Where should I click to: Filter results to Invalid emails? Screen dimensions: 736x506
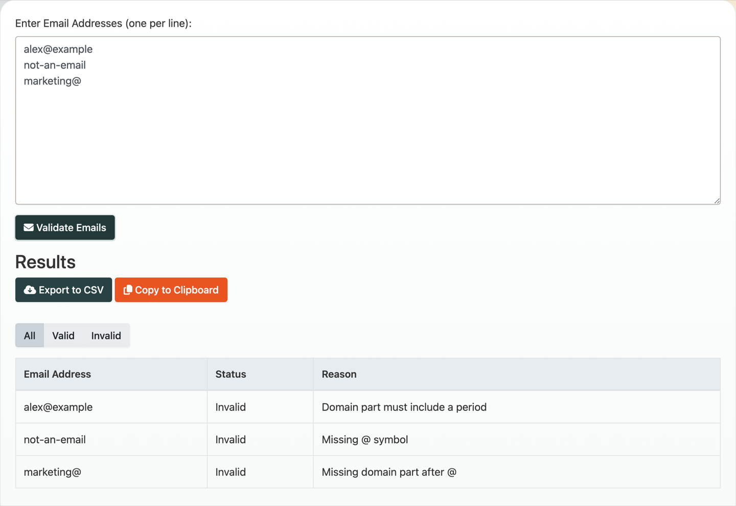[x=106, y=335]
